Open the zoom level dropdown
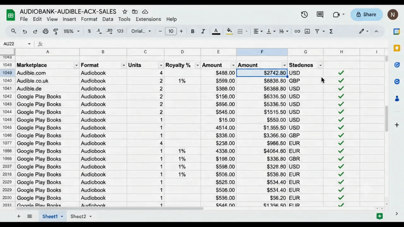Image resolution: width=404 pixels, height=227 pixels. point(71,31)
